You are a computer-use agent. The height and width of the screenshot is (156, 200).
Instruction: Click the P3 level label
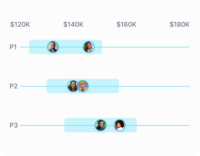pyautogui.click(x=14, y=125)
